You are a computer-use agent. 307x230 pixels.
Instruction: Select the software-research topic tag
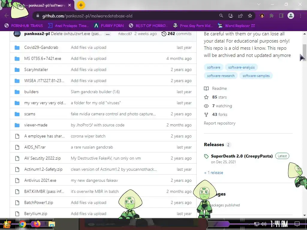tap(221, 76)
